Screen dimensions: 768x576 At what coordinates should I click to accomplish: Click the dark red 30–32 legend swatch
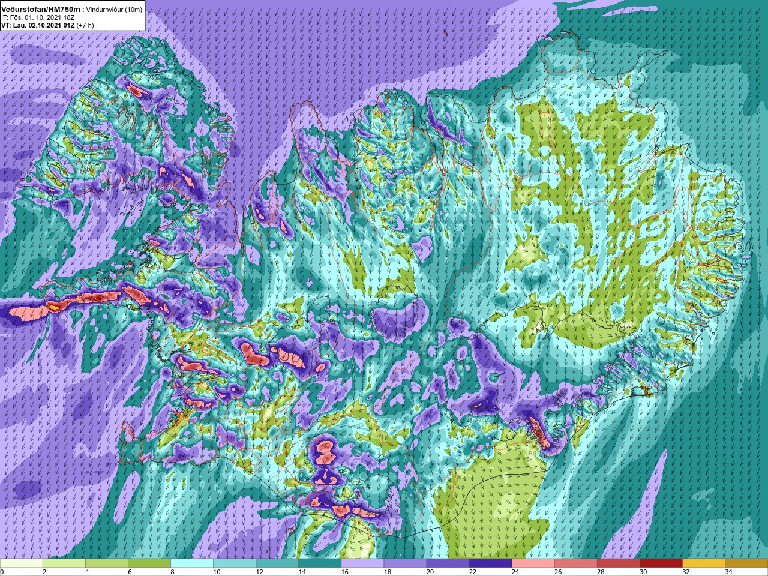tap(661, 563)
